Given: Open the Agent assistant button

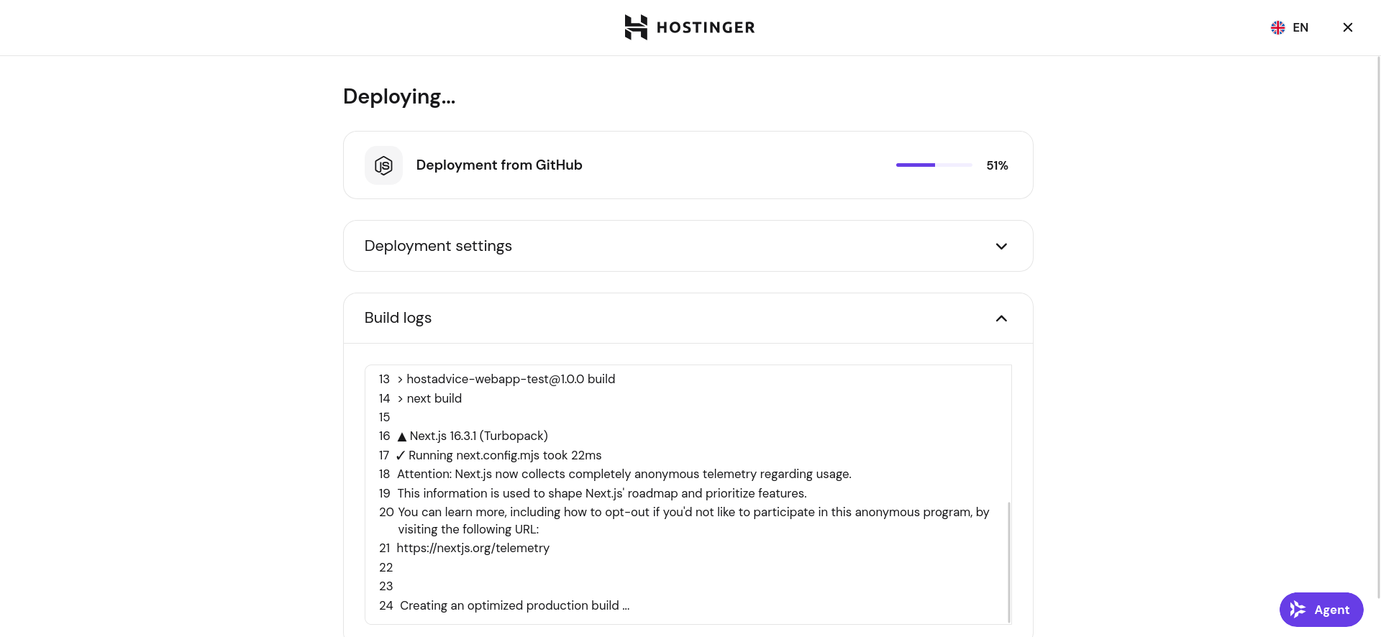Looking at the screenshot, I should click(1321, 610).
